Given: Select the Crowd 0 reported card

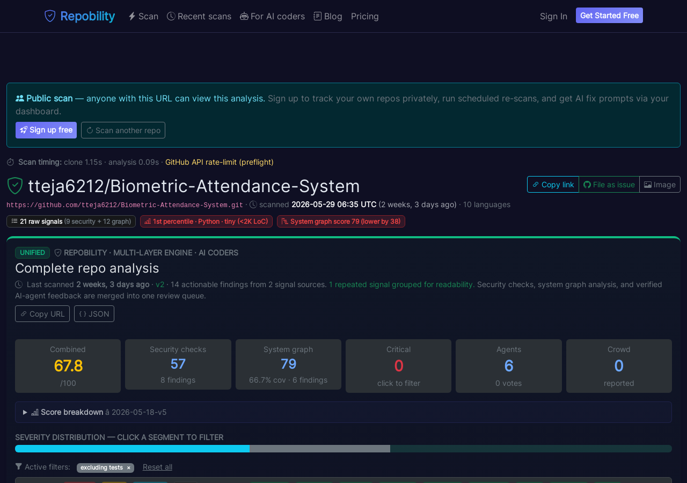Looking at the screenshot, I should tap(619, 366).
